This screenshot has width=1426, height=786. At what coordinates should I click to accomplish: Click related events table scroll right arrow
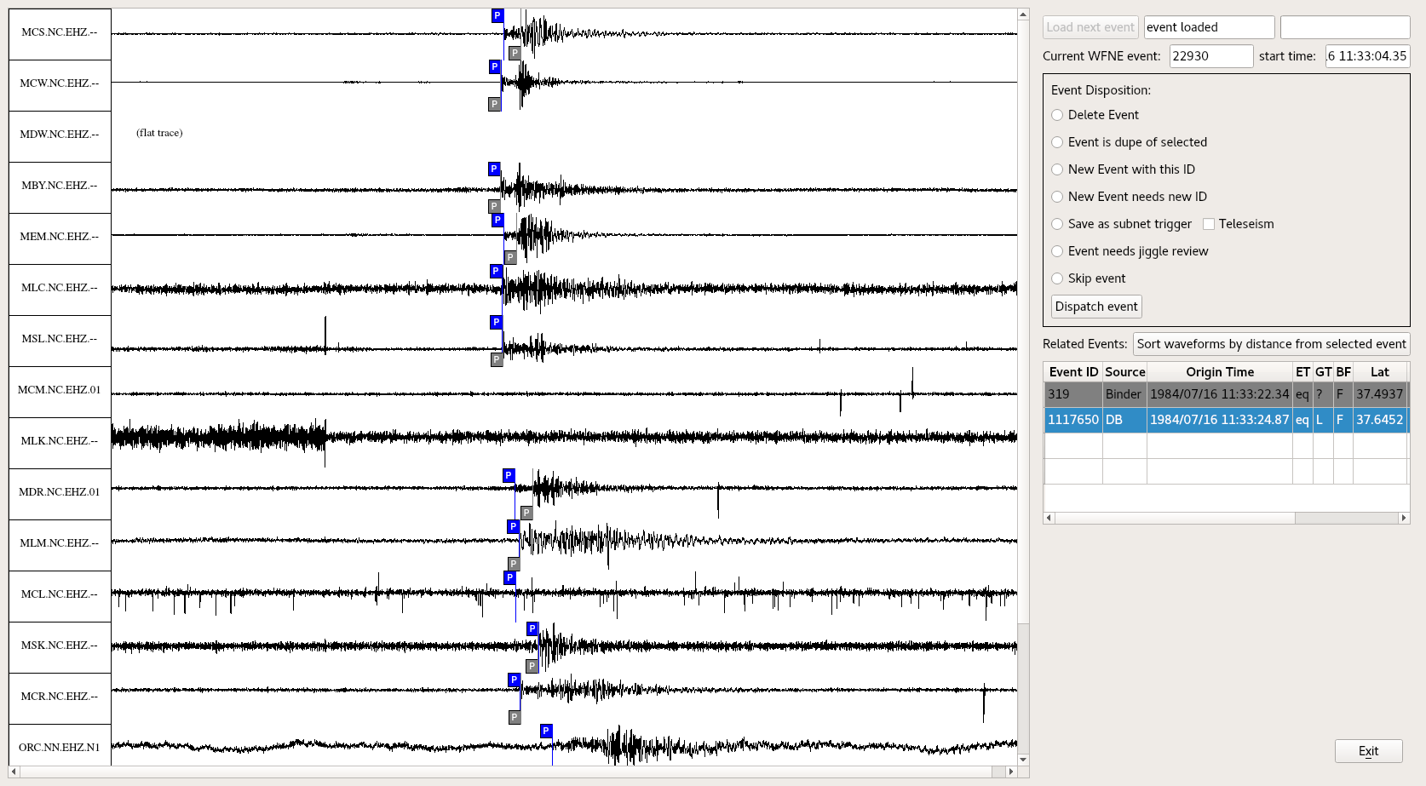(1404, 518)
